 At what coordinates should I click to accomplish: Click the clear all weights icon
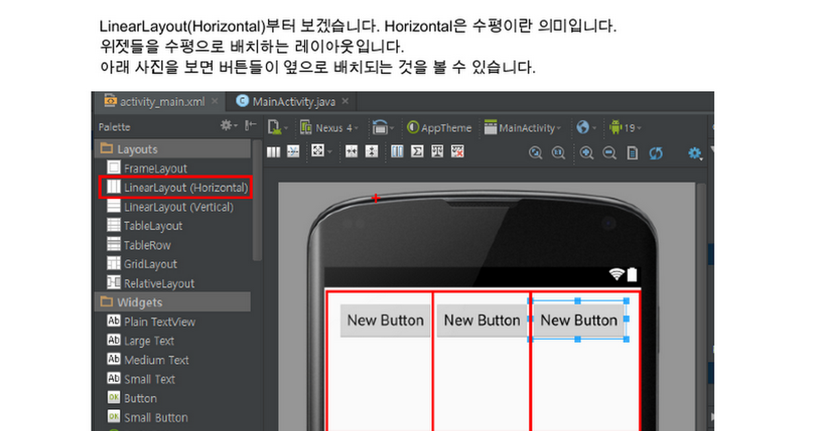pos(458,152)
